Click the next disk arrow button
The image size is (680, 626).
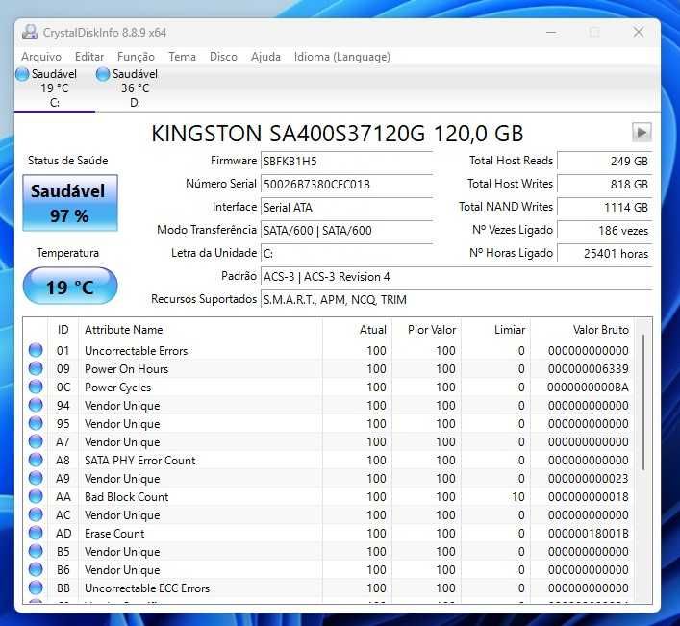pos(642,133)
